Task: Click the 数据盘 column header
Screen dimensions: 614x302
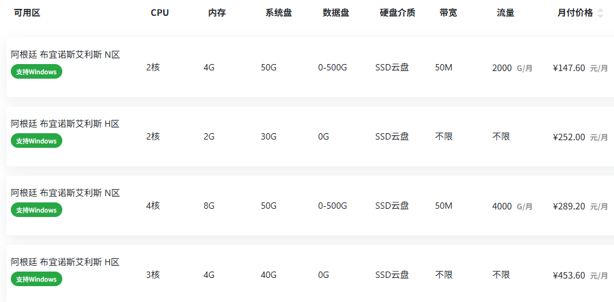Action: click(336, 13)
